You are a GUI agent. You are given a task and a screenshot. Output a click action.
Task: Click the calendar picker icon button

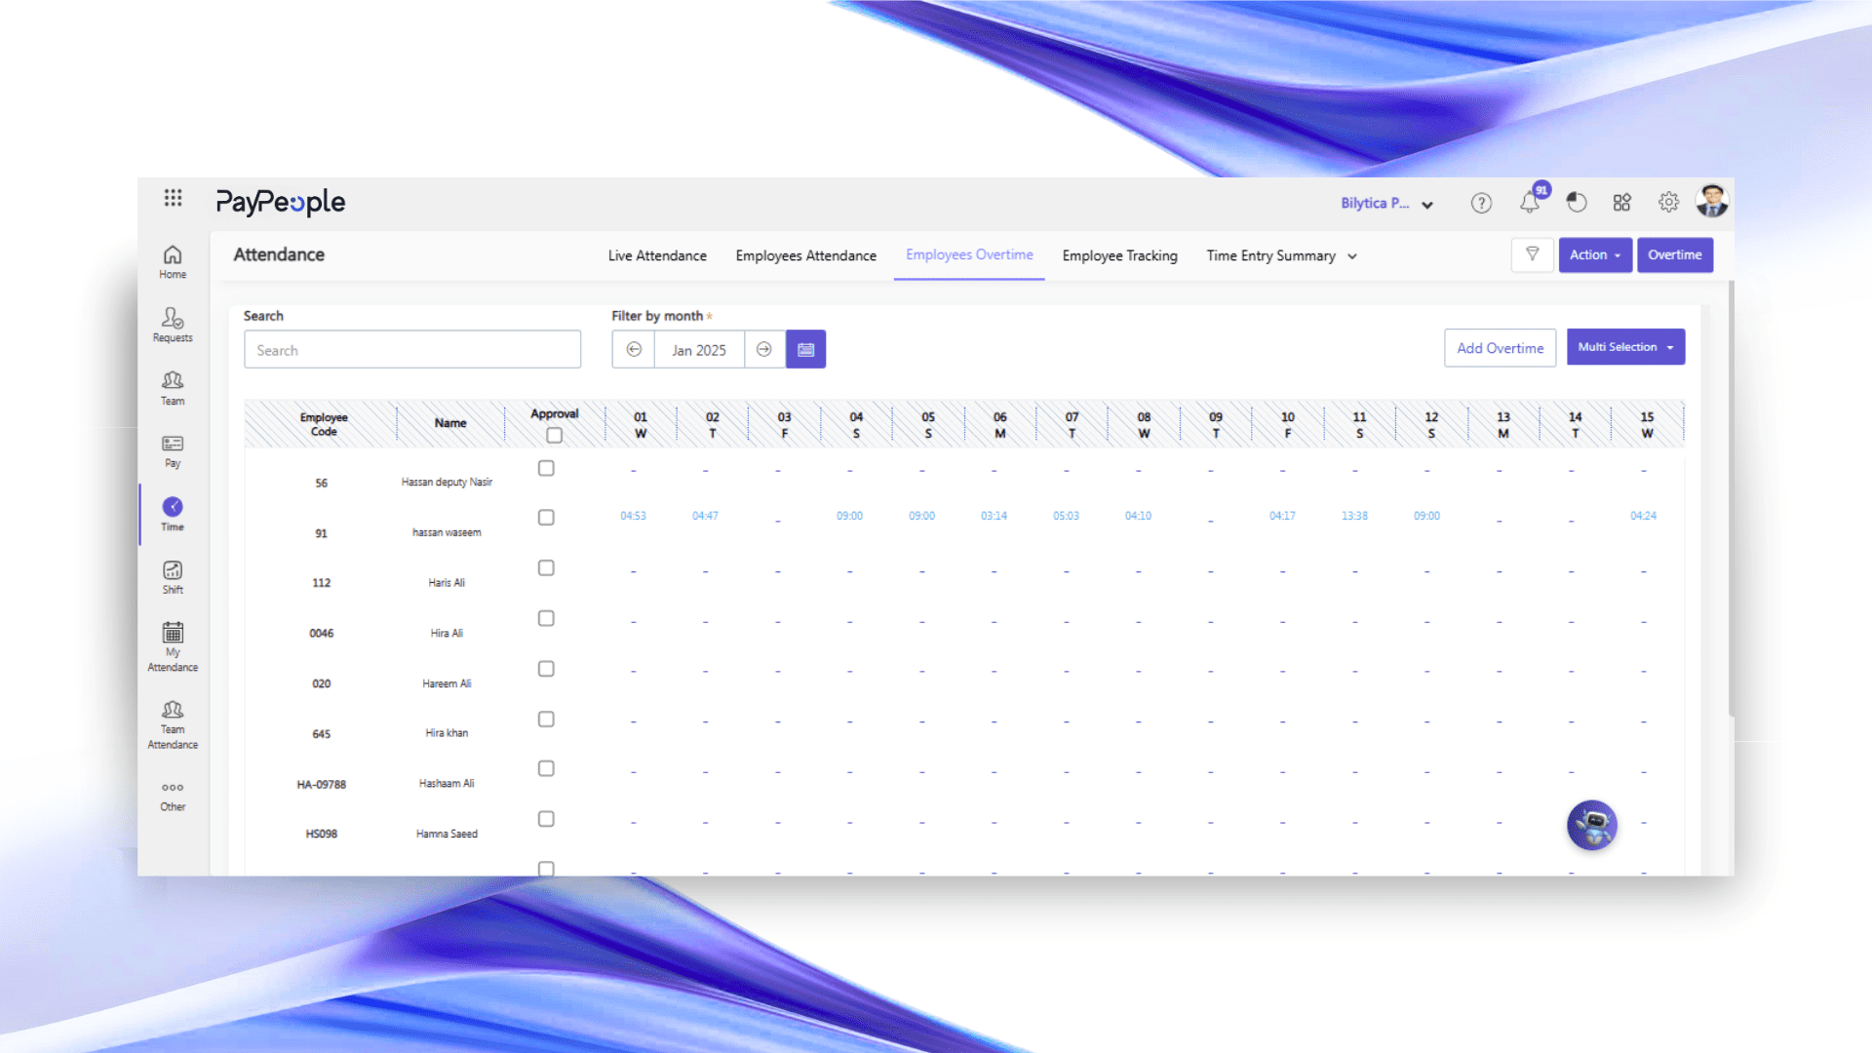[x=805, y=349]
